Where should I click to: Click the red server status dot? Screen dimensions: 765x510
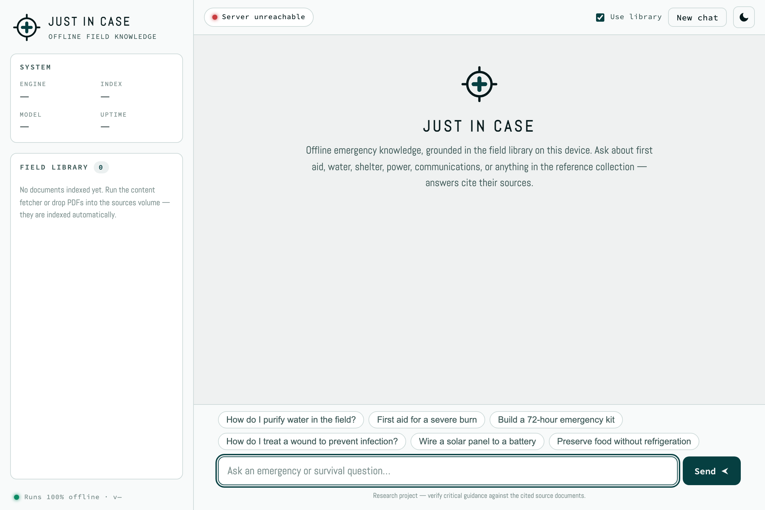click(215, 17)
